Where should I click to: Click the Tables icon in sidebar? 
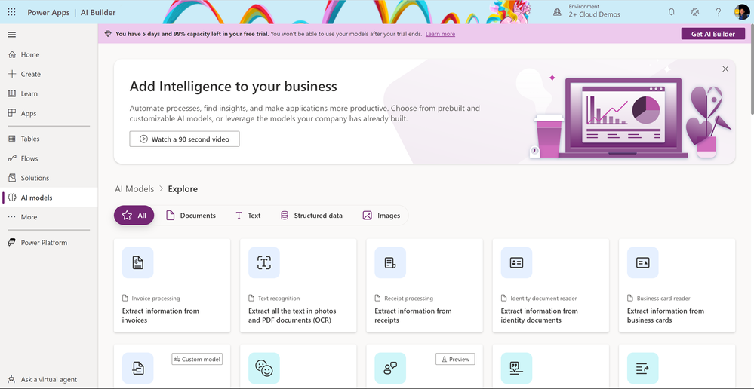pyautogui.click(x=12, y=139)
